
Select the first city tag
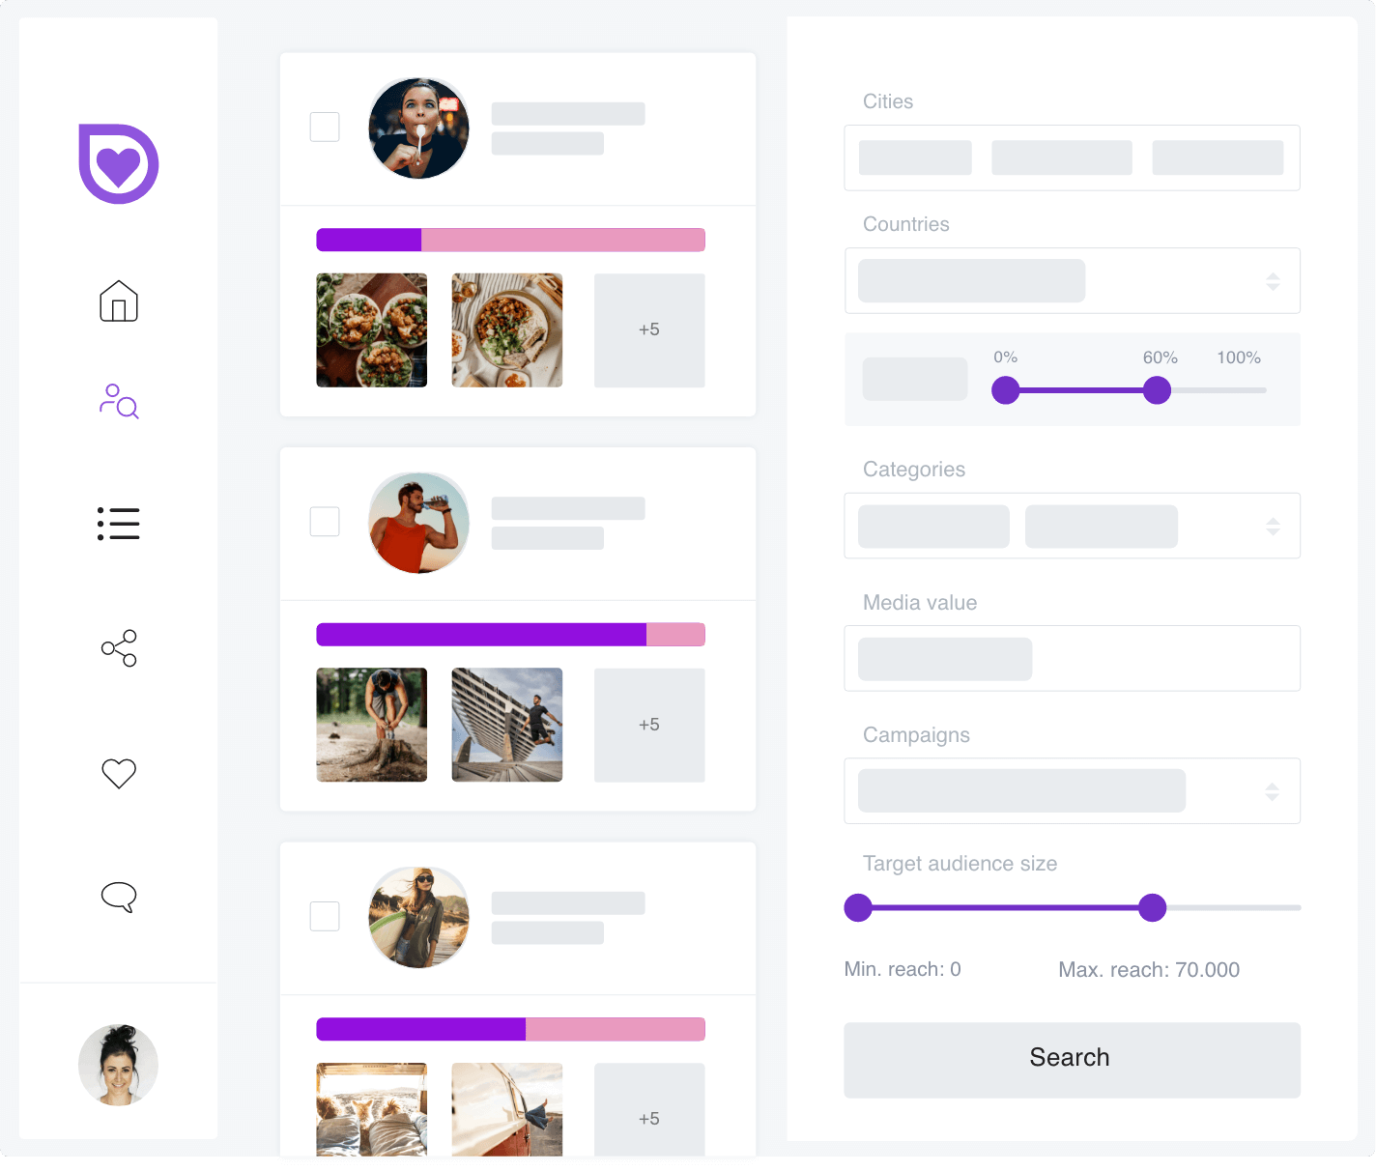click(x=915, y=157)
